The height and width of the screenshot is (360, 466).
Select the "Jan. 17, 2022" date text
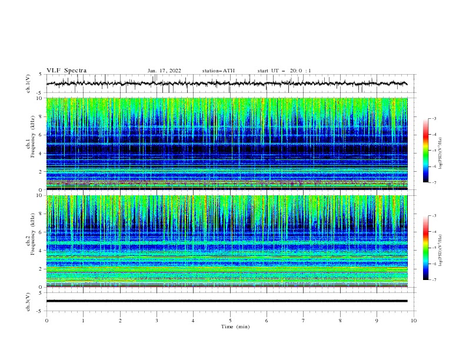pos(164,71)
